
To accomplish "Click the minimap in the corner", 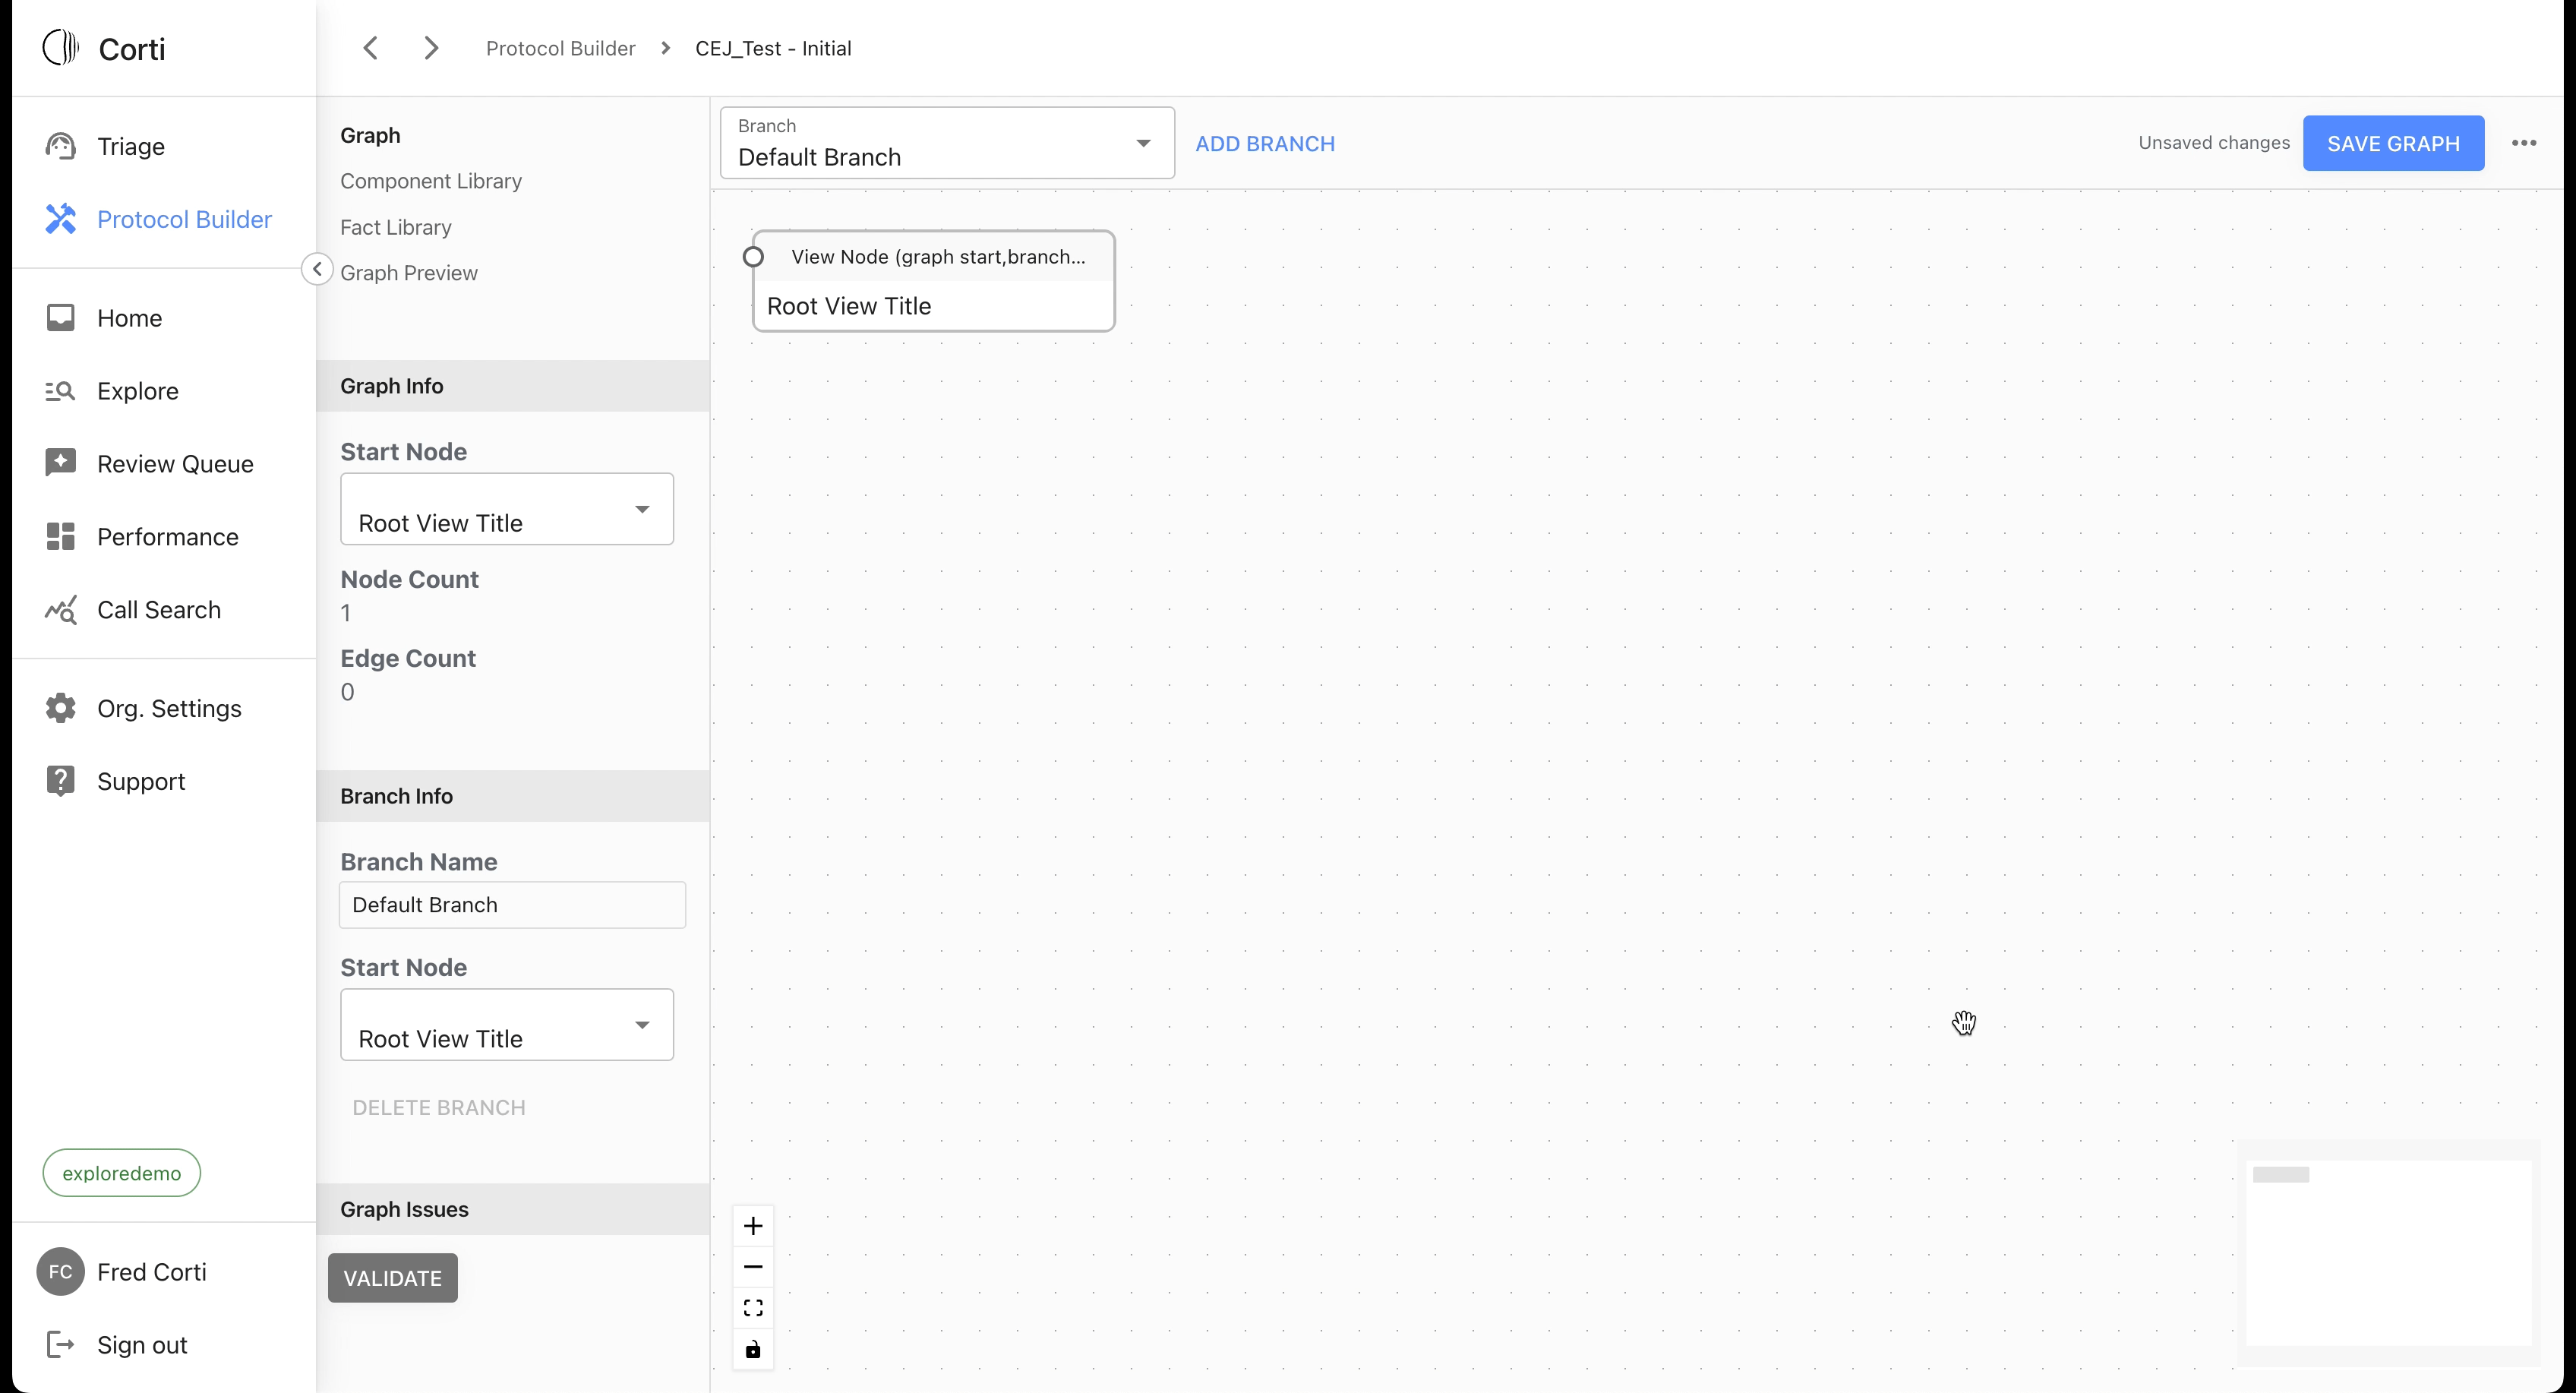I will click(2388, 1252).
